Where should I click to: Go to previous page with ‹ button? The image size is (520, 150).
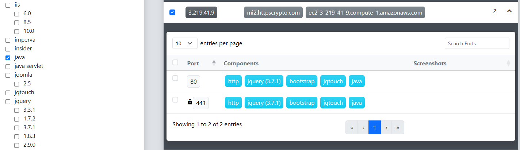[363, 127]
